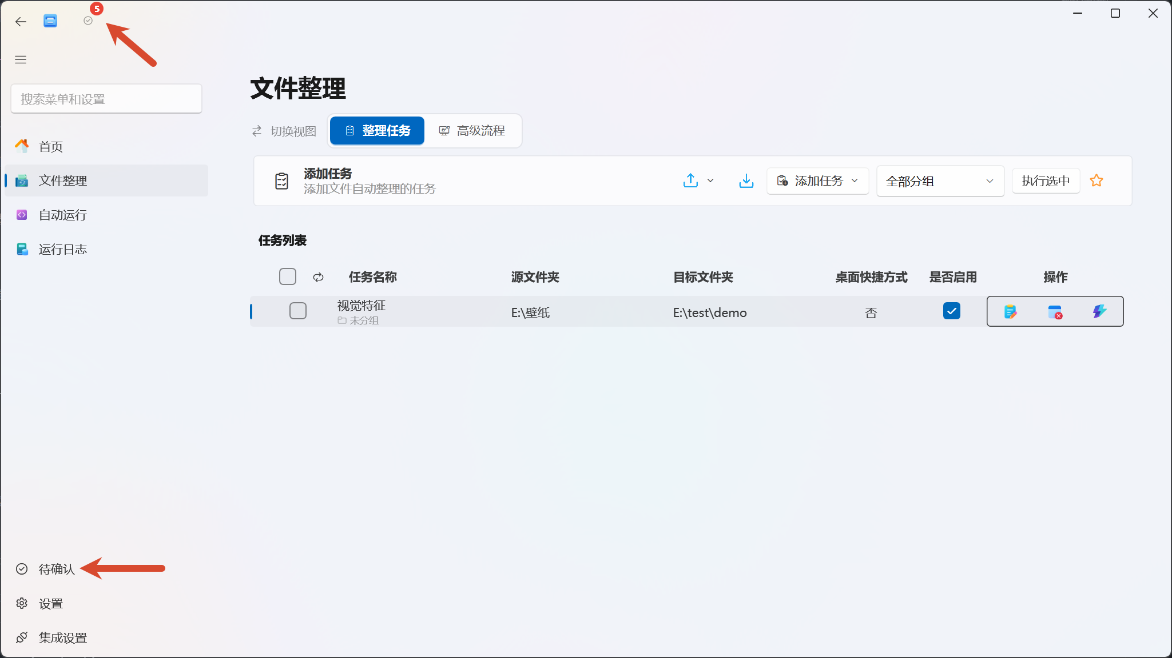The image size is (1172, 658).
Task: Click the 桌面快捷方式 column header
Action: (871, 277)
